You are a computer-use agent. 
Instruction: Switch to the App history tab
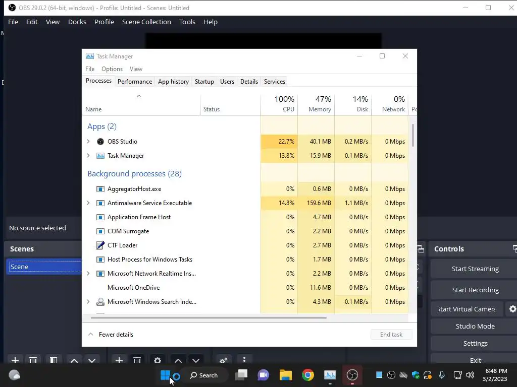(x=174, y=82)
